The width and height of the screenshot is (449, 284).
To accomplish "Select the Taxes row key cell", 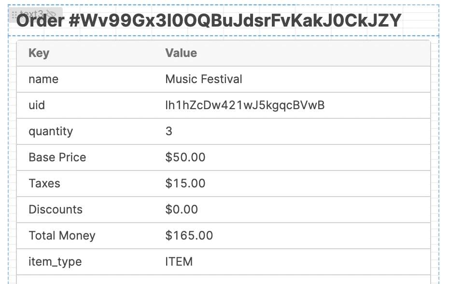I will pyautogui.click(x=44, y=184).
